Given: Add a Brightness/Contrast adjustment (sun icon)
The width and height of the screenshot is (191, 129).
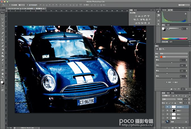Looking at the screenshot, I should point(136,16).
